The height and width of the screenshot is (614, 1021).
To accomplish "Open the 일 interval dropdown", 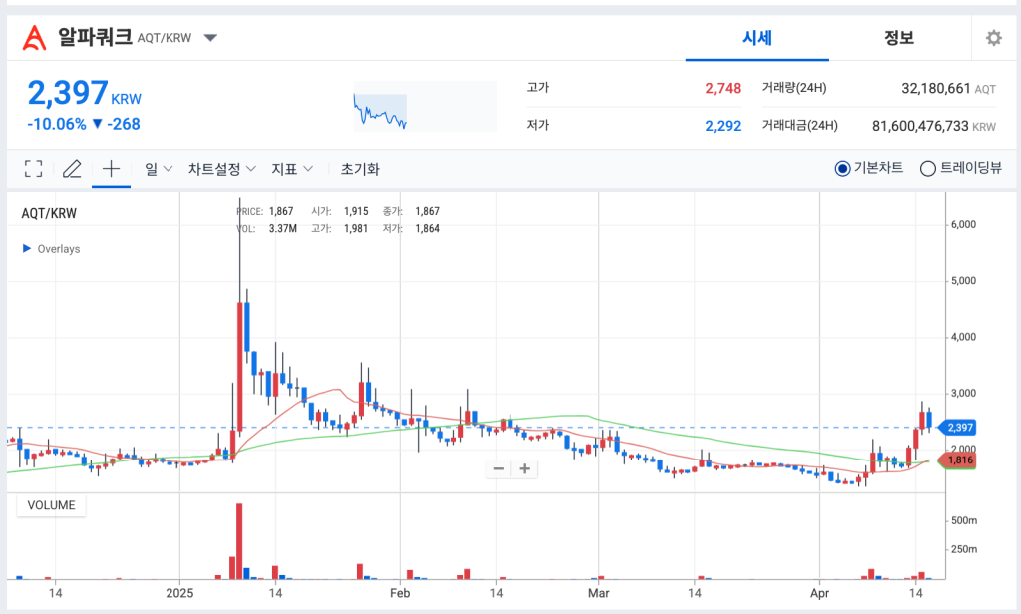I will coord(159,169).
